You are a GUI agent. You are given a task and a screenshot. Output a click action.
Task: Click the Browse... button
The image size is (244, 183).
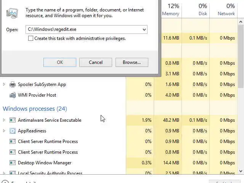point(132,62)
